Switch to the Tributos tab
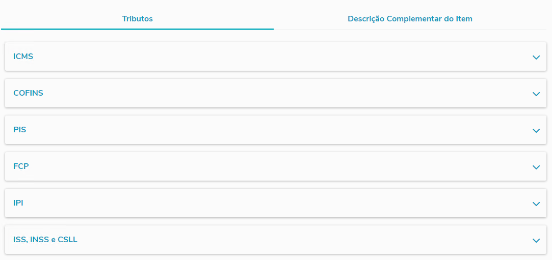552x260 pixels. tap(137, 19)
